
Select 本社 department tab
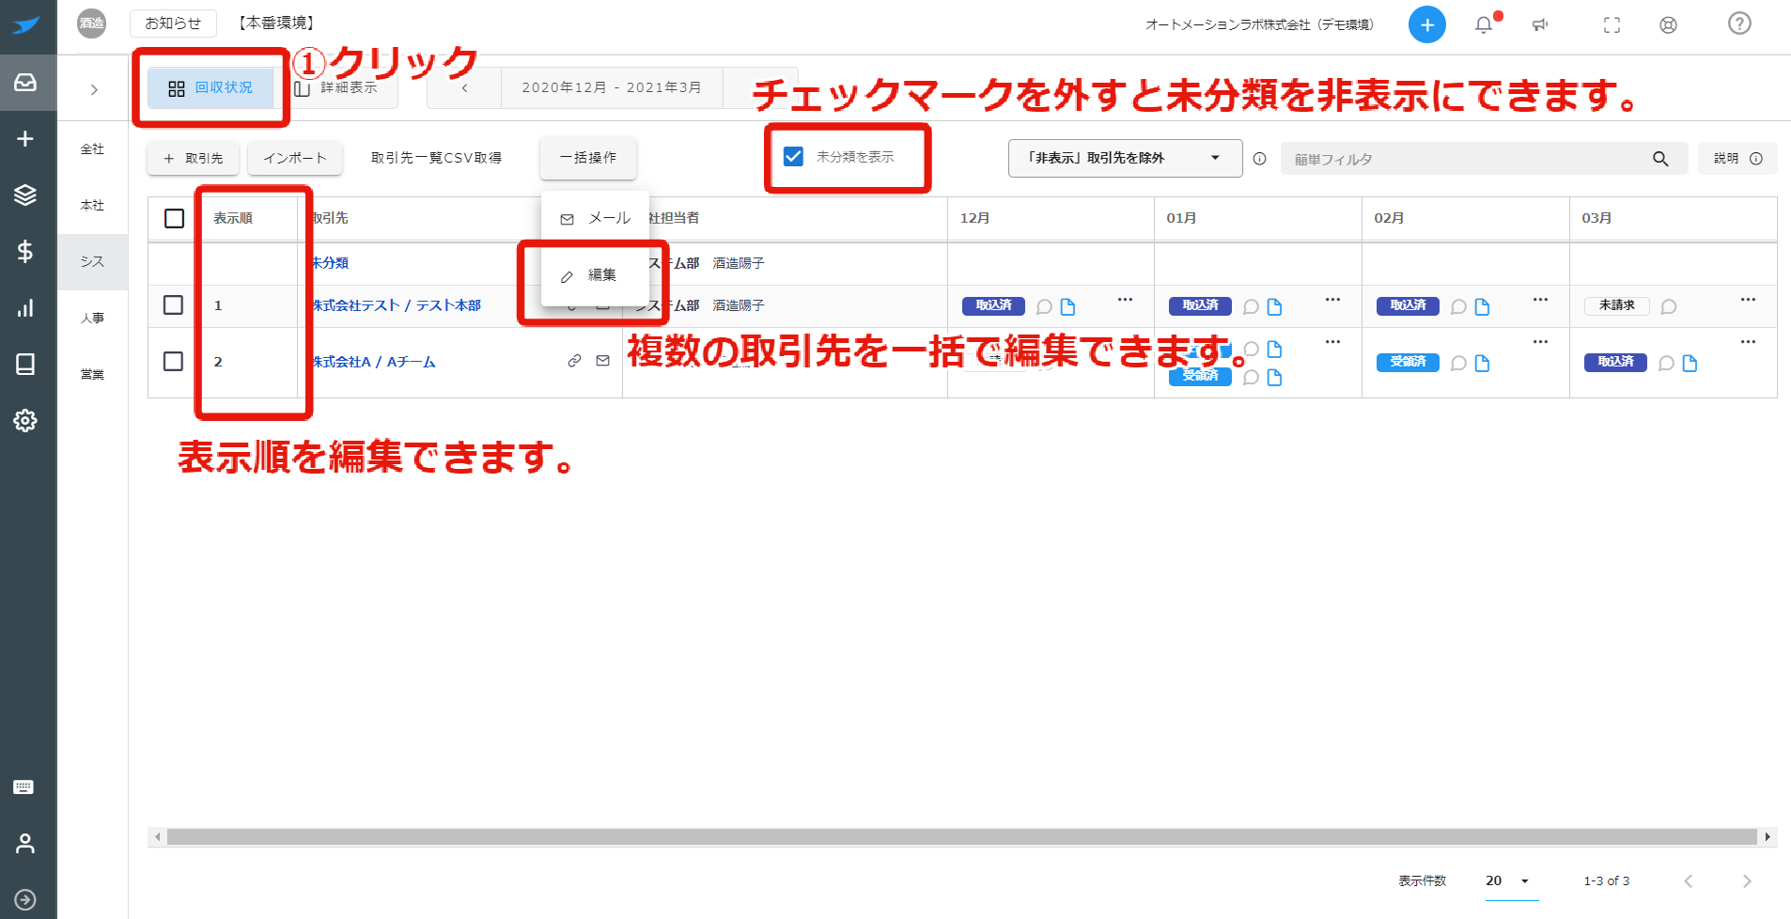pos(92,206)
